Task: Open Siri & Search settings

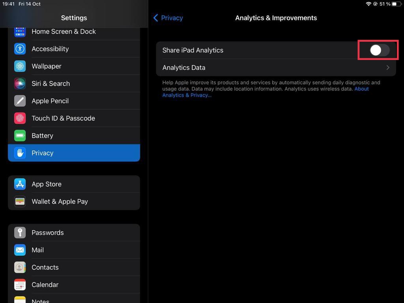Action: coord(74,84)
